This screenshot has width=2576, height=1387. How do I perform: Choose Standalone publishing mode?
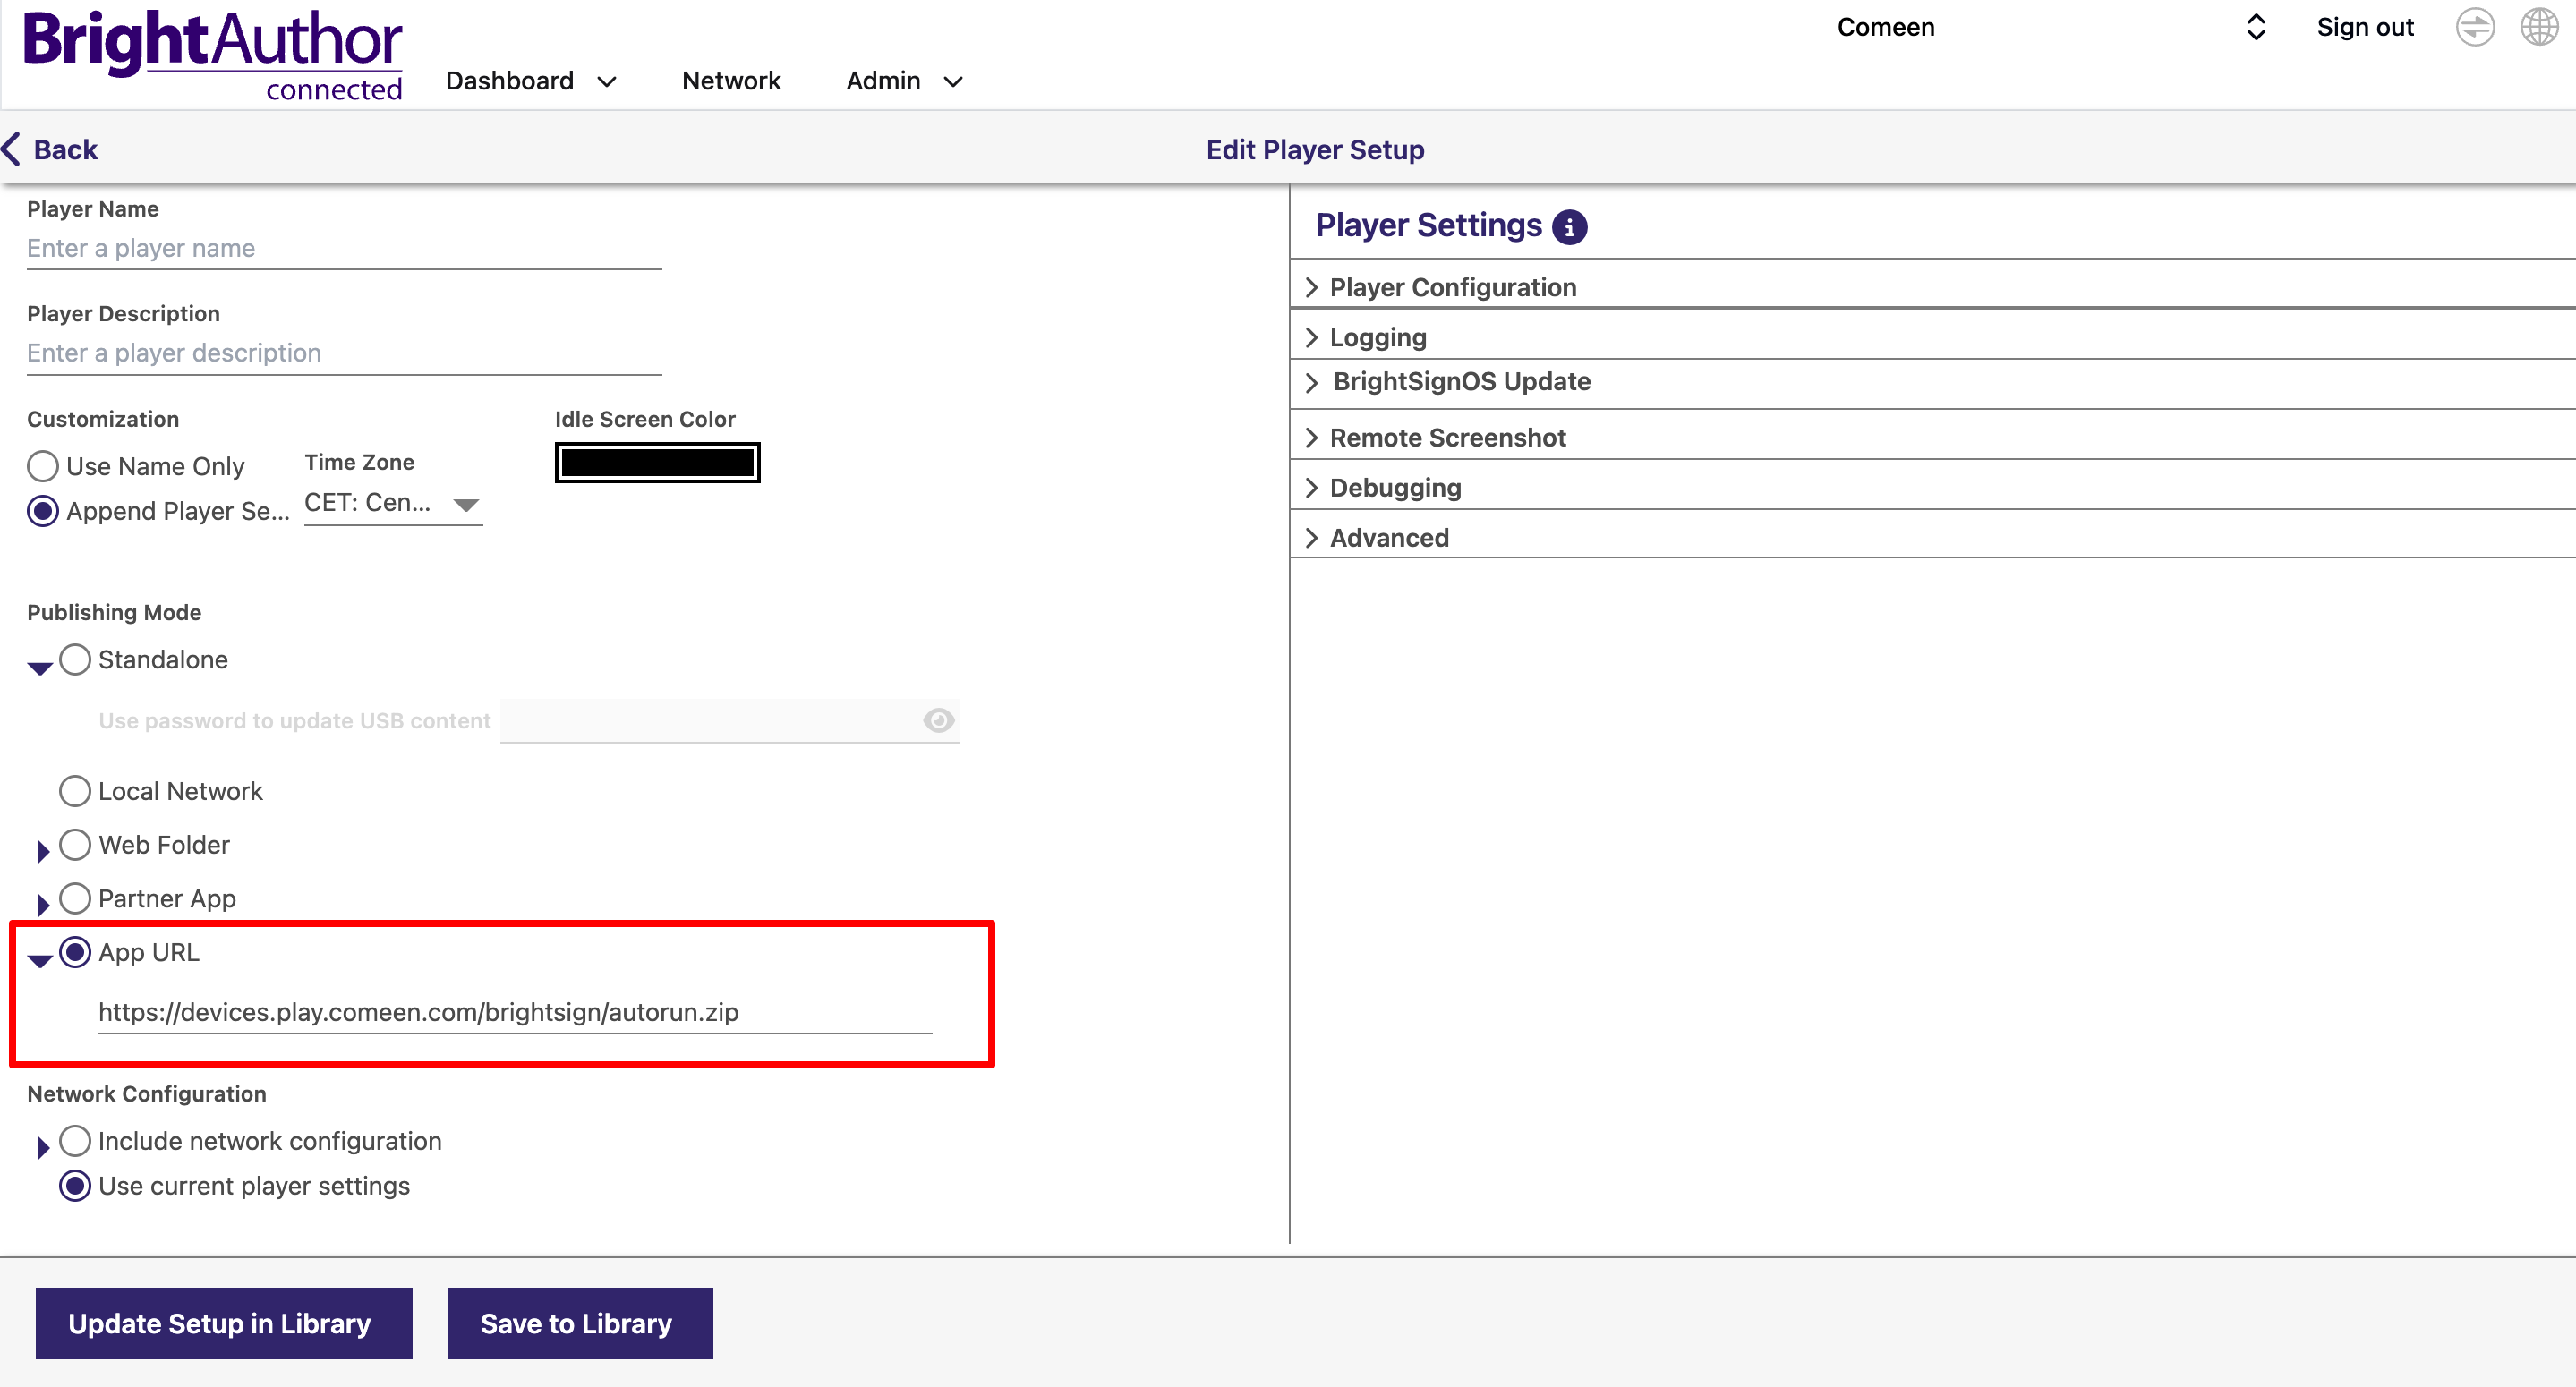[75, 660]
